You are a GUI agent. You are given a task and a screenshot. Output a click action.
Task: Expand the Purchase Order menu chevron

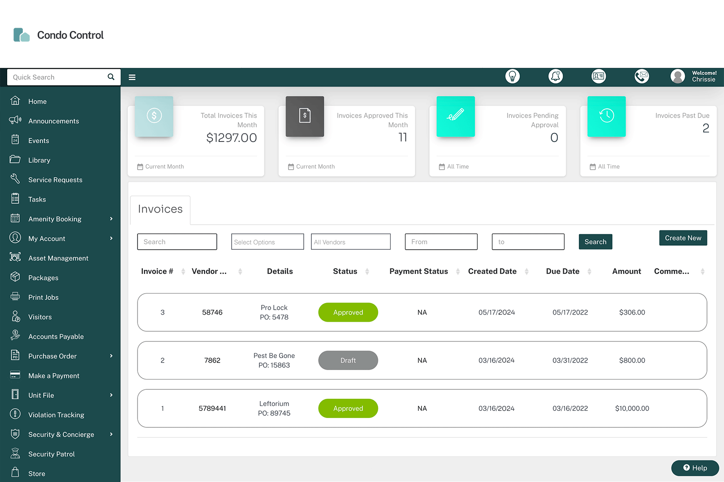click(x=111, y=355)
